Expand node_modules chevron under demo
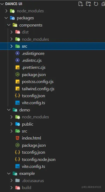The image size is (105, 192). click(x=11, y=117)
